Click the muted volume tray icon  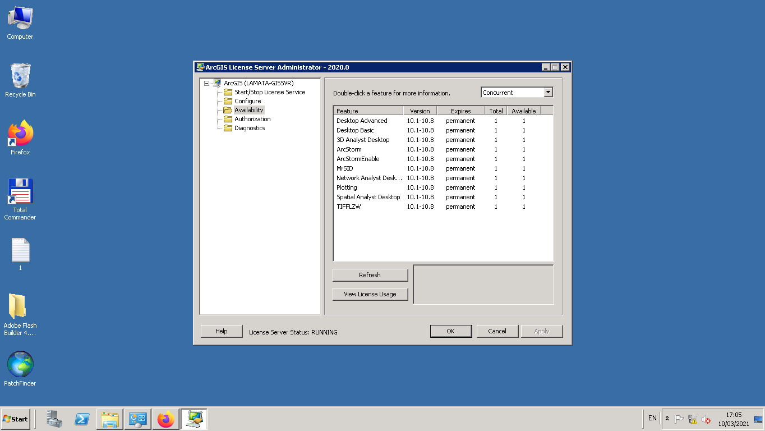tap(706, 419)
